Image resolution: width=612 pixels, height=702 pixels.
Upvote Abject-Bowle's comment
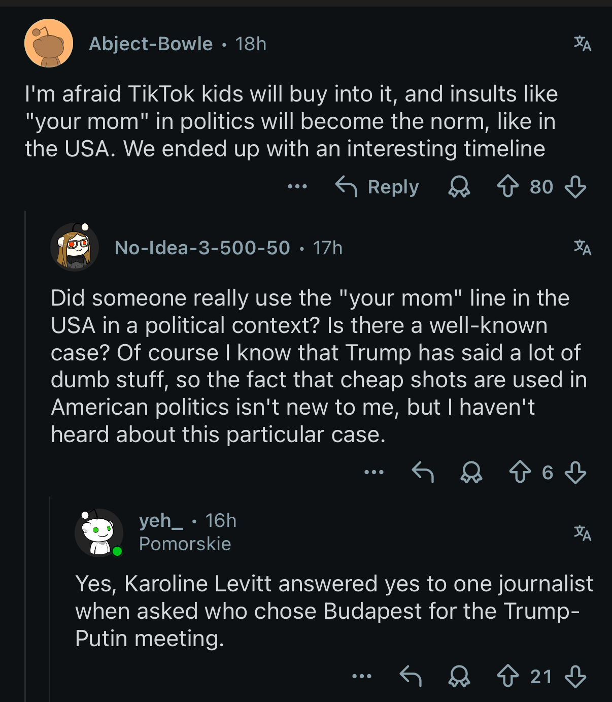click(507, 186)
